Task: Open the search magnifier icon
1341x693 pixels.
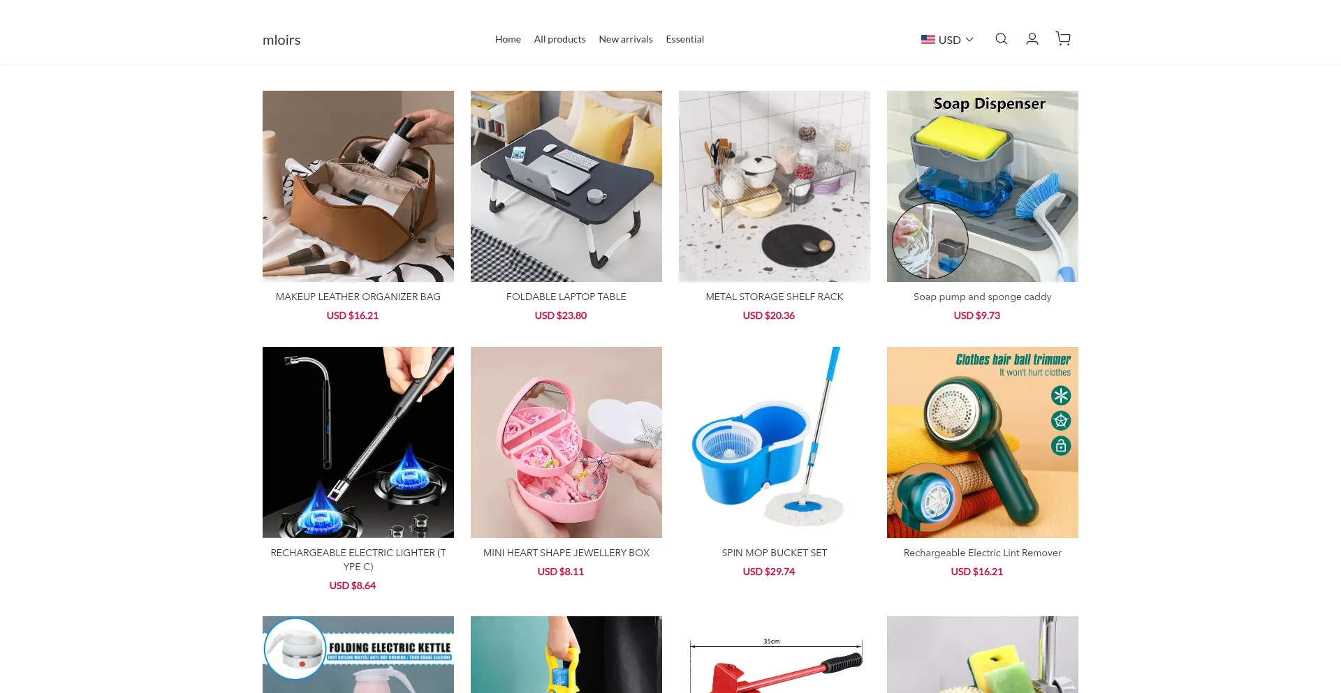Action: pos(1001,39)
